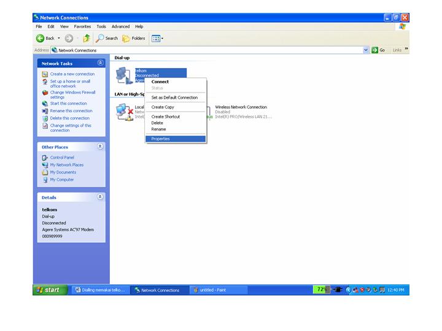442x331 pixels.
Task: Open the Back history dropdown arrow
Action: click(59, 38)
